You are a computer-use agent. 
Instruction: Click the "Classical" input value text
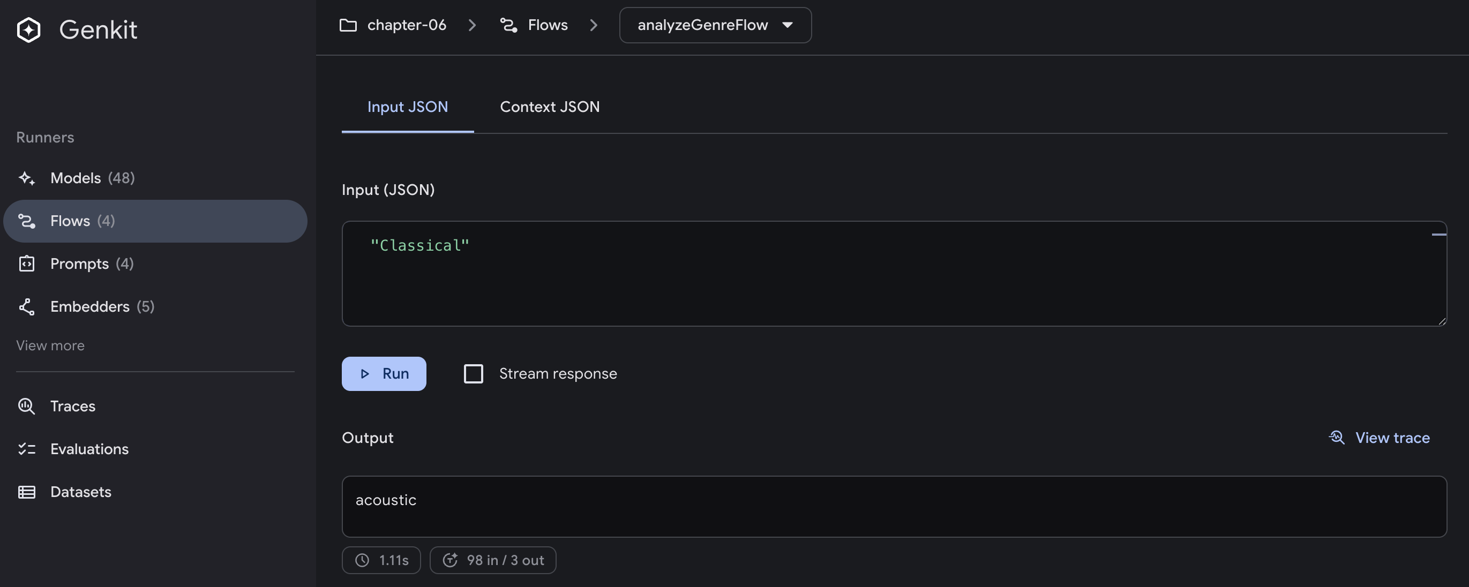pos(419,246)
